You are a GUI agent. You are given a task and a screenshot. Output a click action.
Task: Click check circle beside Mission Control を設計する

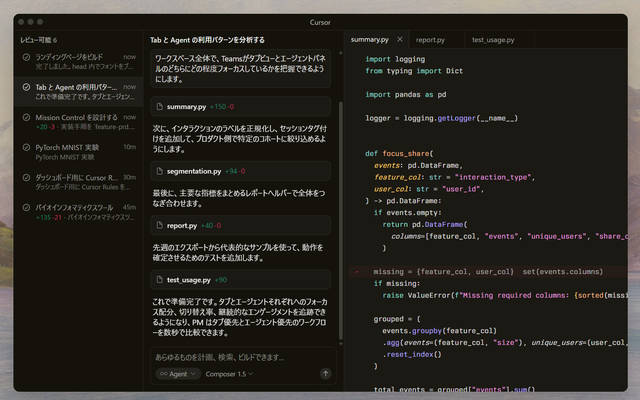pos(26,117)
